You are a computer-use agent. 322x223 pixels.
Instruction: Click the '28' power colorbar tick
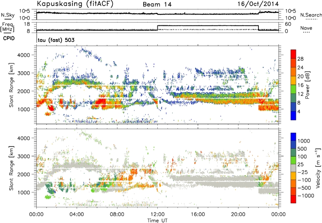click(300, 59)
